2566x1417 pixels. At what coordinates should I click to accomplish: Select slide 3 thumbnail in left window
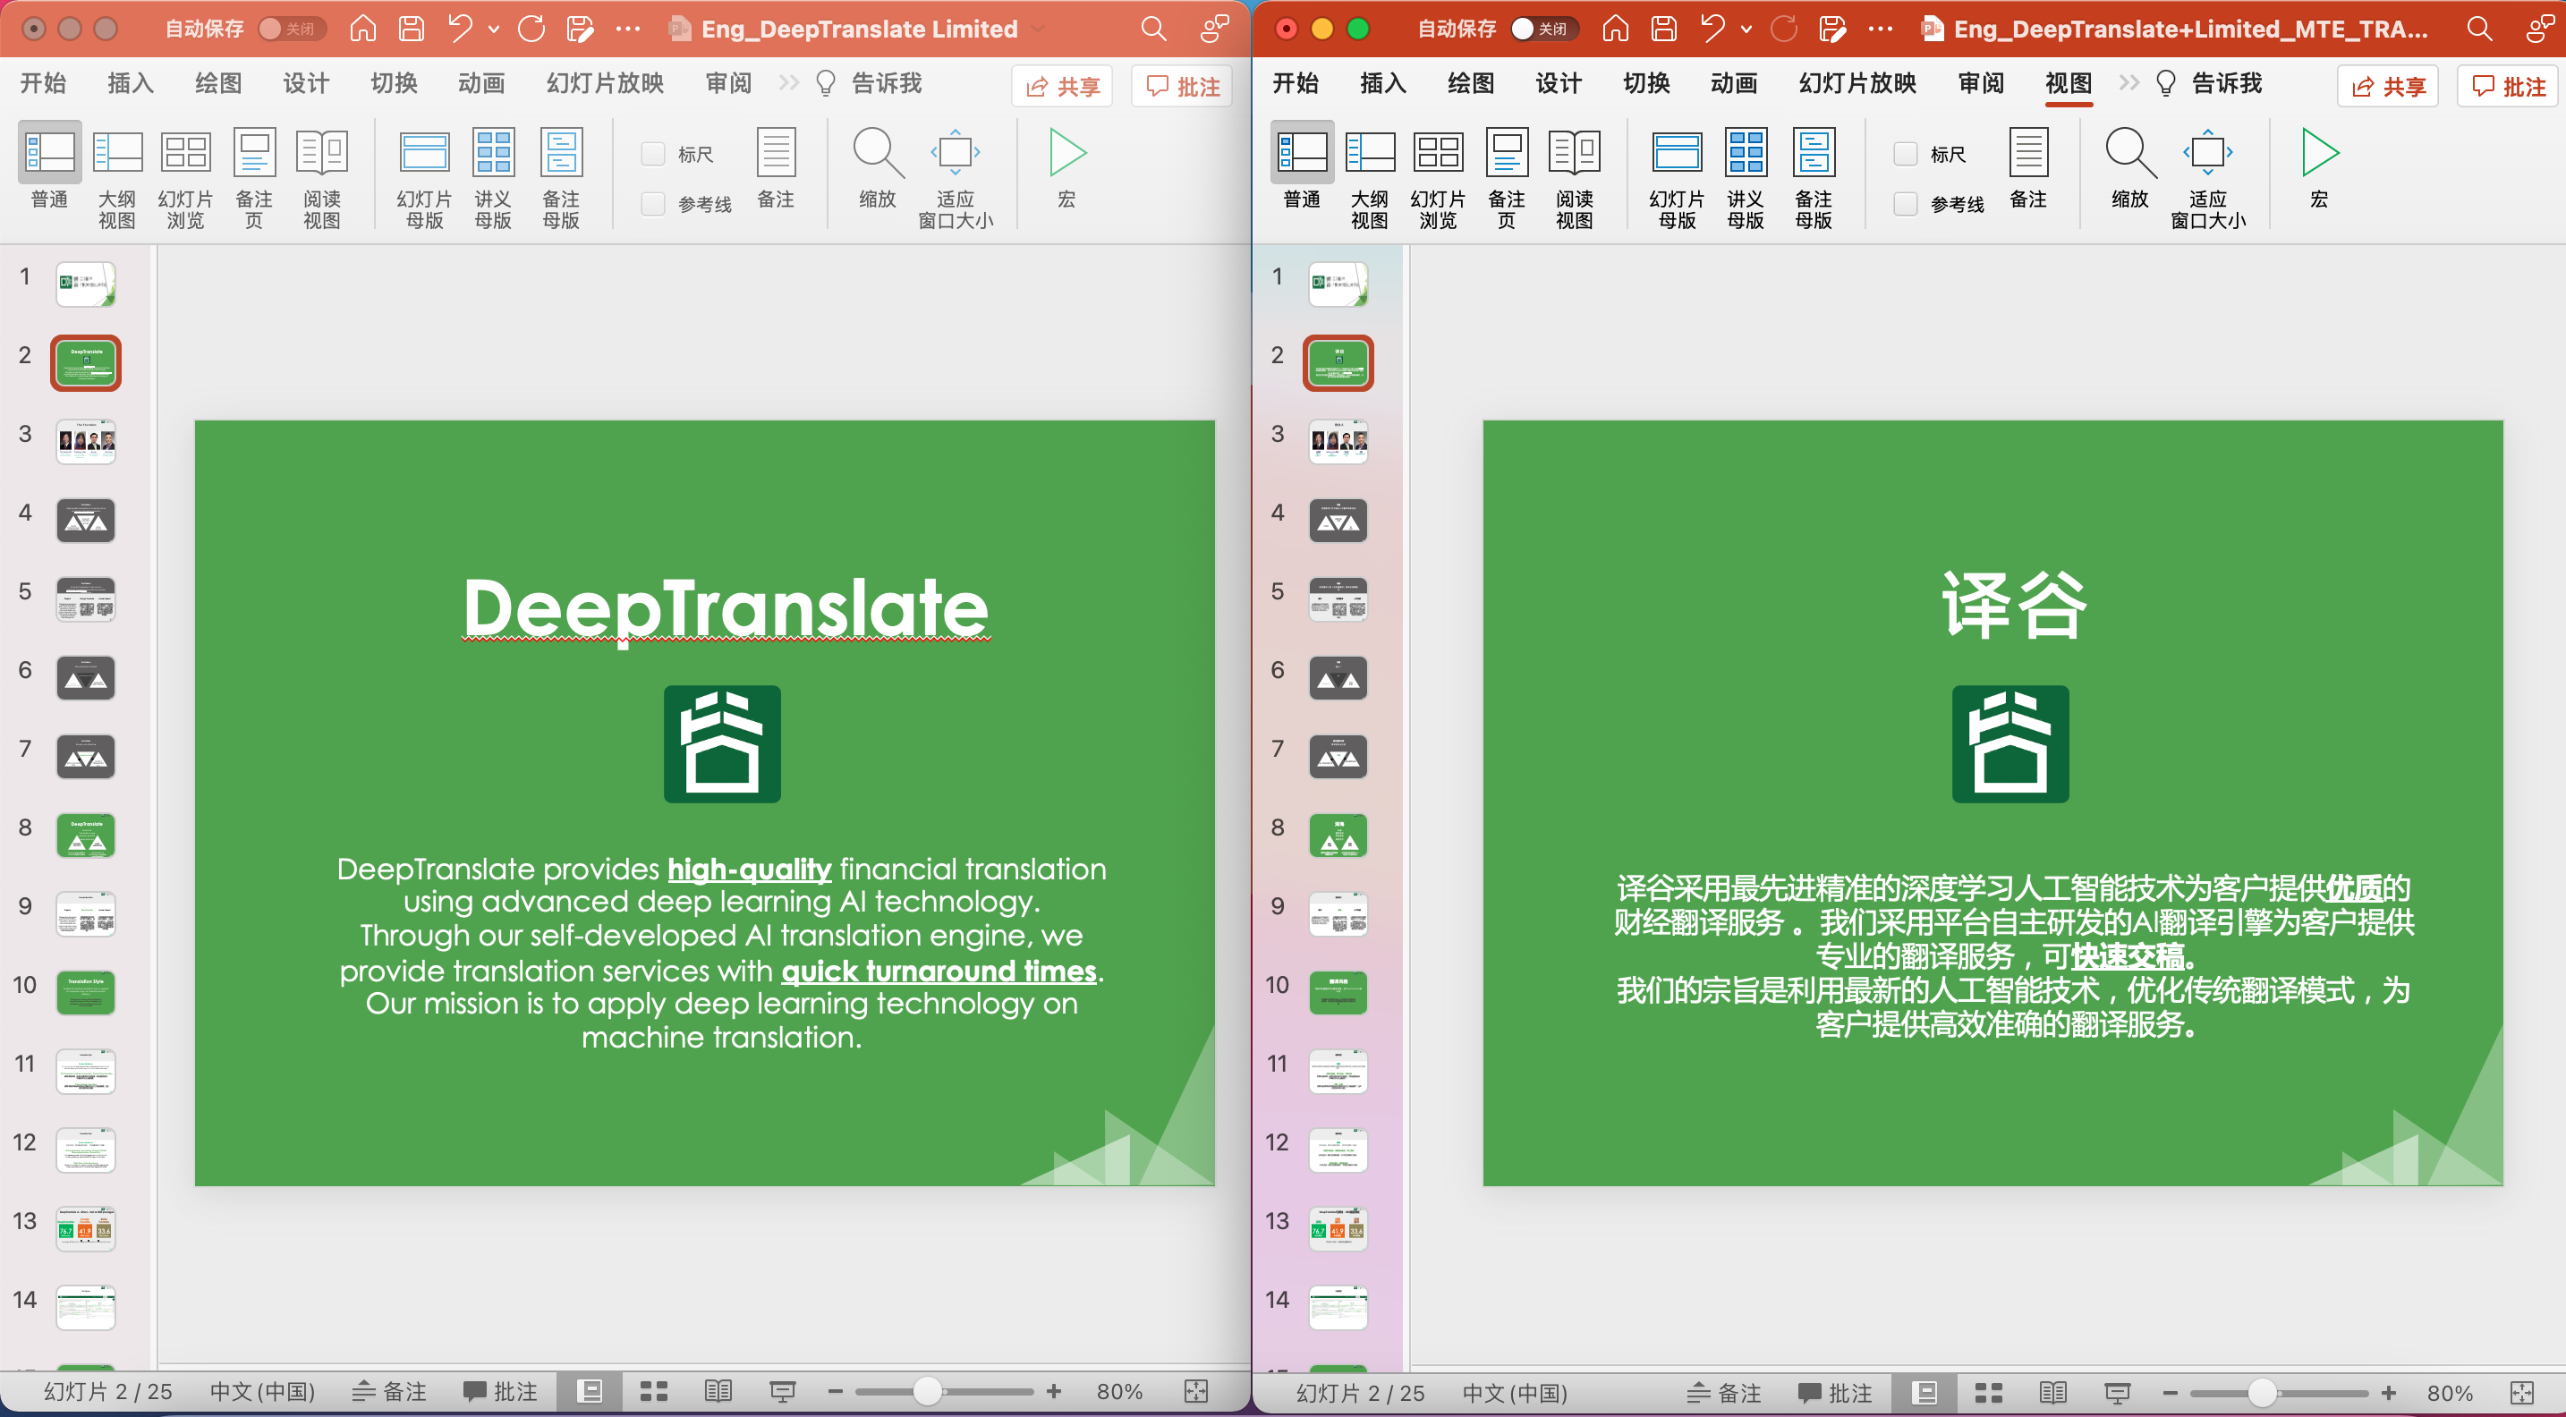[86, 441]
